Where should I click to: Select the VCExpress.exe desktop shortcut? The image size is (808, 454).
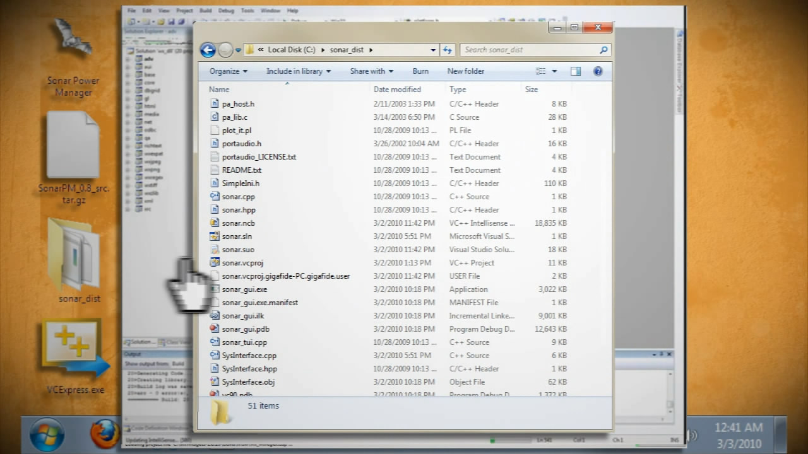click(x=74, y=358)
